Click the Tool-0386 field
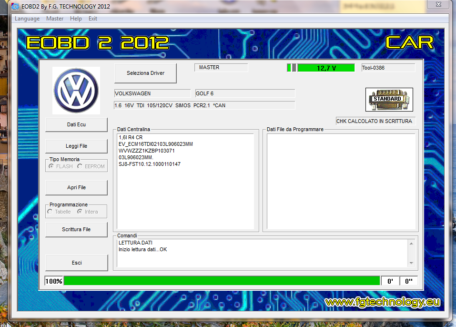Screen dimensions: 456x327 [388, 68]
